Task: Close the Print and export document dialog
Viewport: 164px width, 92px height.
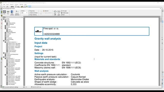Action: tap(160, 8)
